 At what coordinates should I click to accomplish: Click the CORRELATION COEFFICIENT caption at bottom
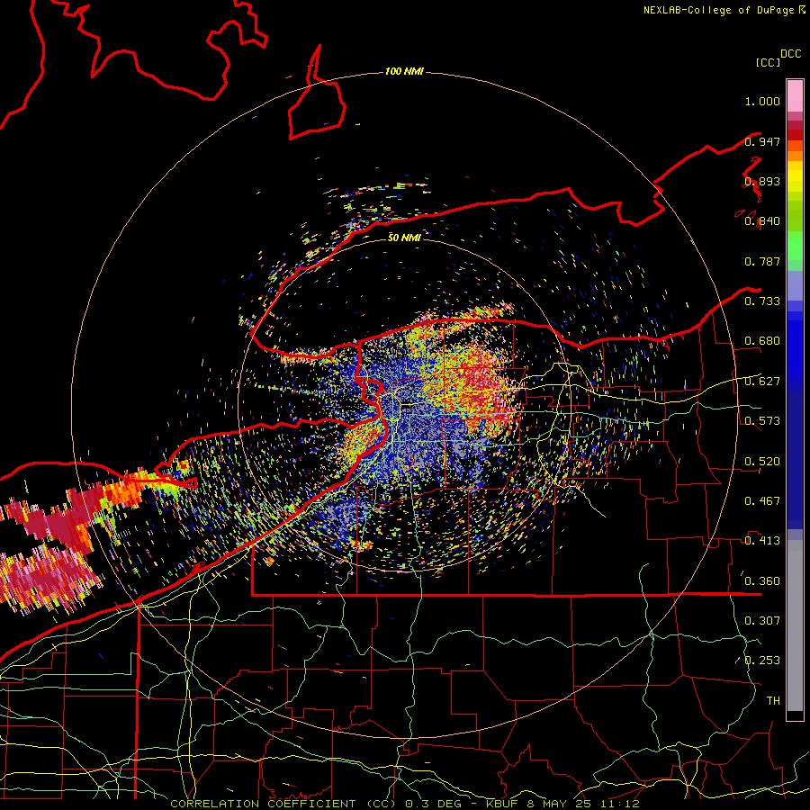(404, 804)
